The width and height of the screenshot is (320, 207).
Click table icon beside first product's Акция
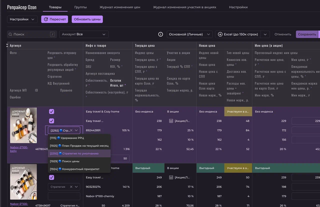171,121
